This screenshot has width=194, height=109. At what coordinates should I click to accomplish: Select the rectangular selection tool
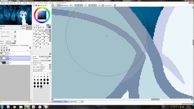(x=34, y=25)
